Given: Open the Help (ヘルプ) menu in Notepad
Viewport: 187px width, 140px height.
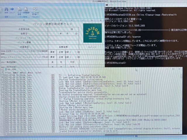Looking at the screenshot, I should tap(38, 72).
